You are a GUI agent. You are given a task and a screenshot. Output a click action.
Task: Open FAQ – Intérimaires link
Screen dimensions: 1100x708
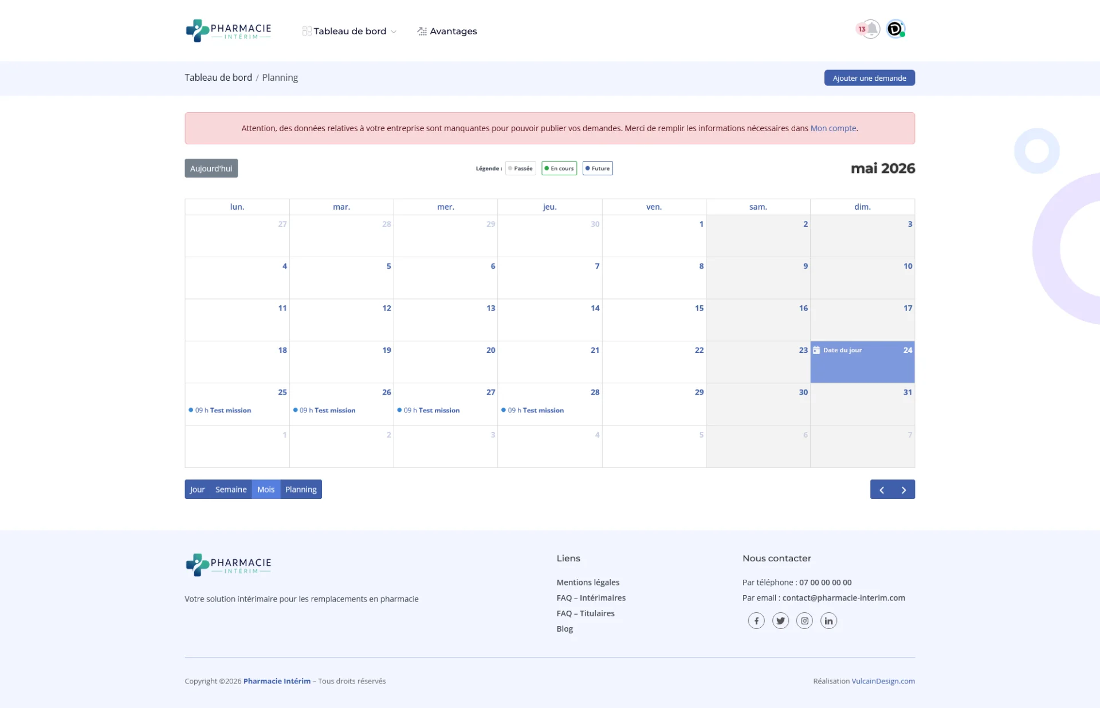591,597
